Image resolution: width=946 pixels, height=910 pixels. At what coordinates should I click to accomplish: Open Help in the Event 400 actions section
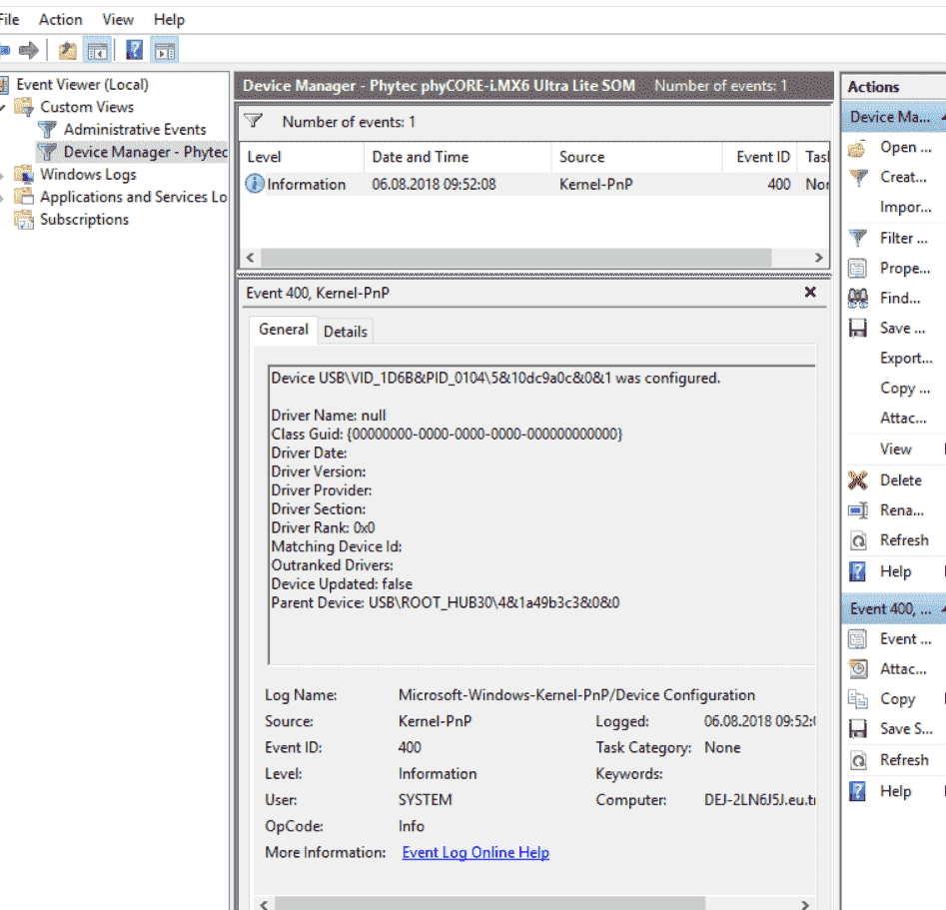(x=880, y=791)
